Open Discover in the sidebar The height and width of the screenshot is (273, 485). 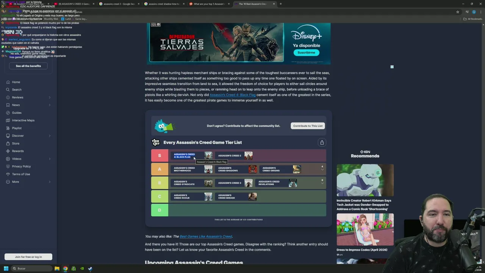(18, 136)
